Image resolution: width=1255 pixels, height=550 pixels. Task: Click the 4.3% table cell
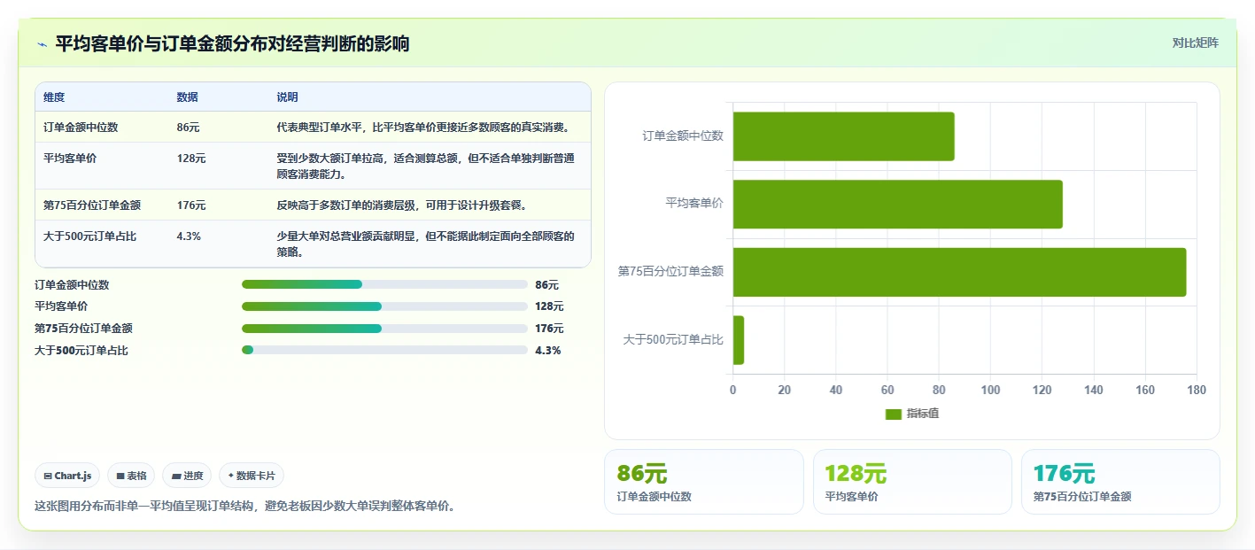point(189,236)
